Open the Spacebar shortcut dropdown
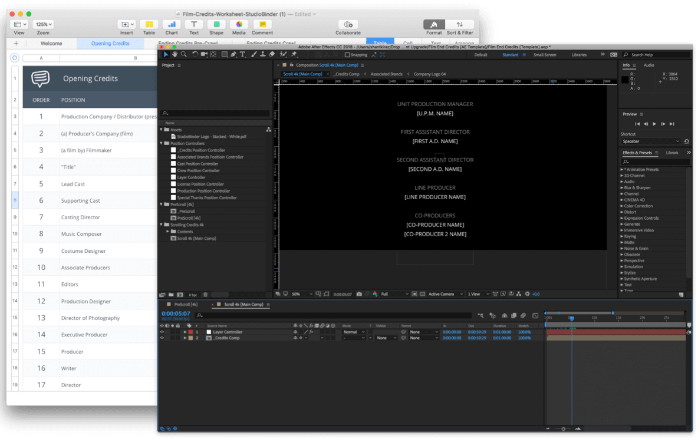Image resolution: width=698 pixels, height=439 pixels. pos(651,141)
